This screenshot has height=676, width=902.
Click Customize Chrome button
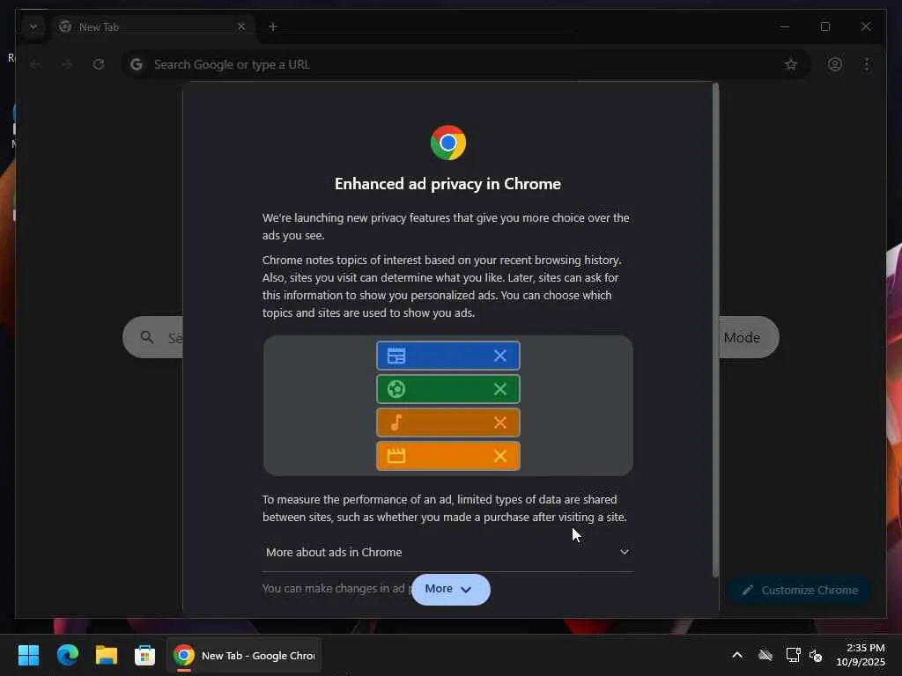click(800, 591)
